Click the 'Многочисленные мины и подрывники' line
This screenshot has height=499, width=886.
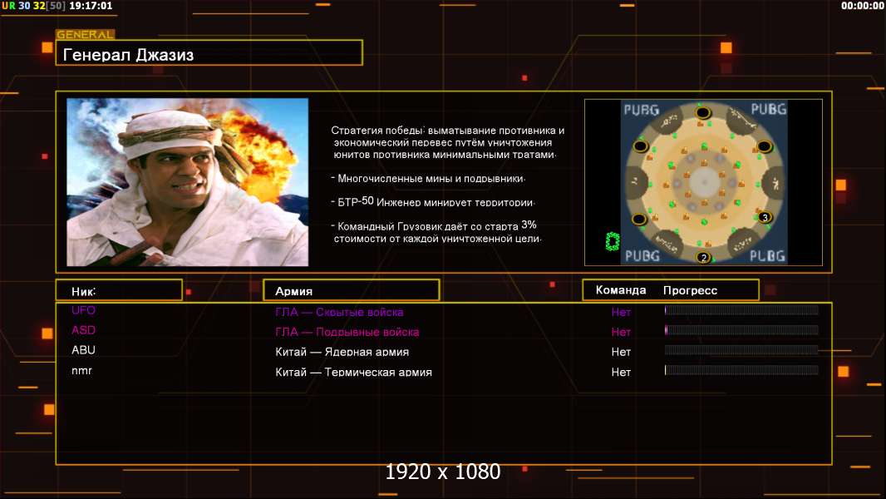(428, 178)
